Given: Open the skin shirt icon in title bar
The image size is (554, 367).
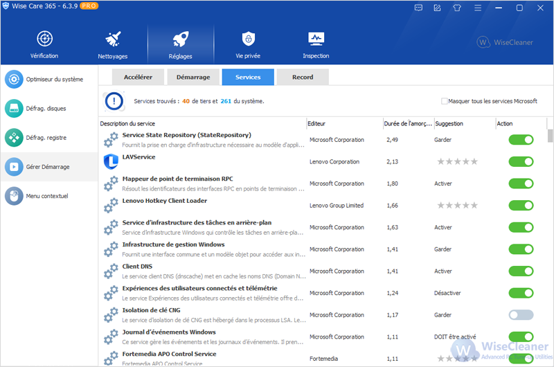Looking at the screenshot, I should [457, 8].
